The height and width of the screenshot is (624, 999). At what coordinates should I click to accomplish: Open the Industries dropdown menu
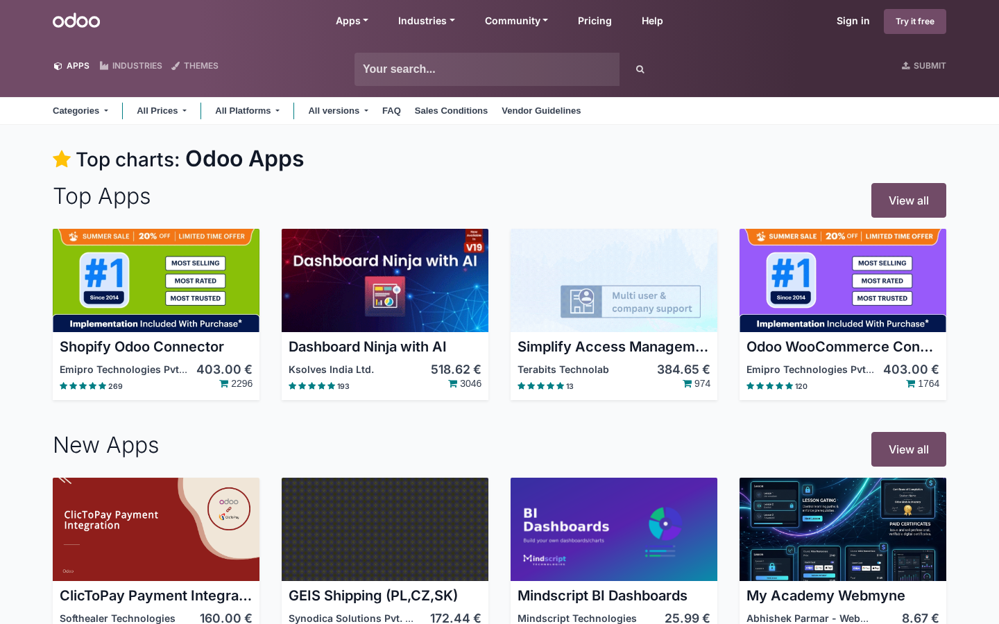(427, 21)
